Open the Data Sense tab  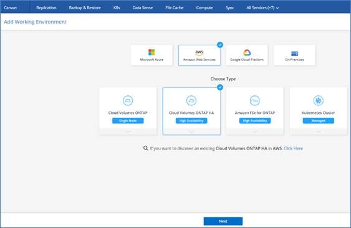click(143, 7)
